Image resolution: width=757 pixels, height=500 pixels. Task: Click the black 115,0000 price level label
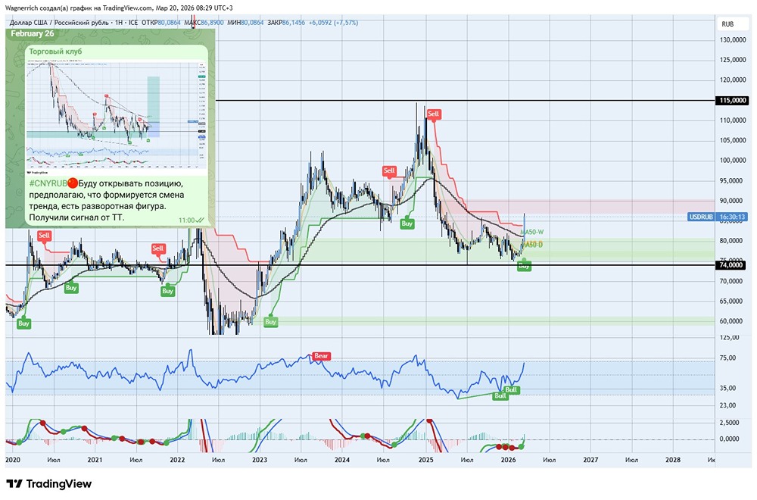731,101
